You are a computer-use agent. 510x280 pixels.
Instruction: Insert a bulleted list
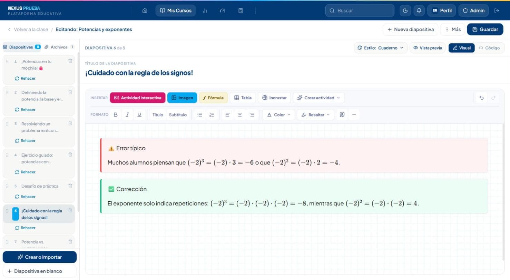(x=200, y=115)
